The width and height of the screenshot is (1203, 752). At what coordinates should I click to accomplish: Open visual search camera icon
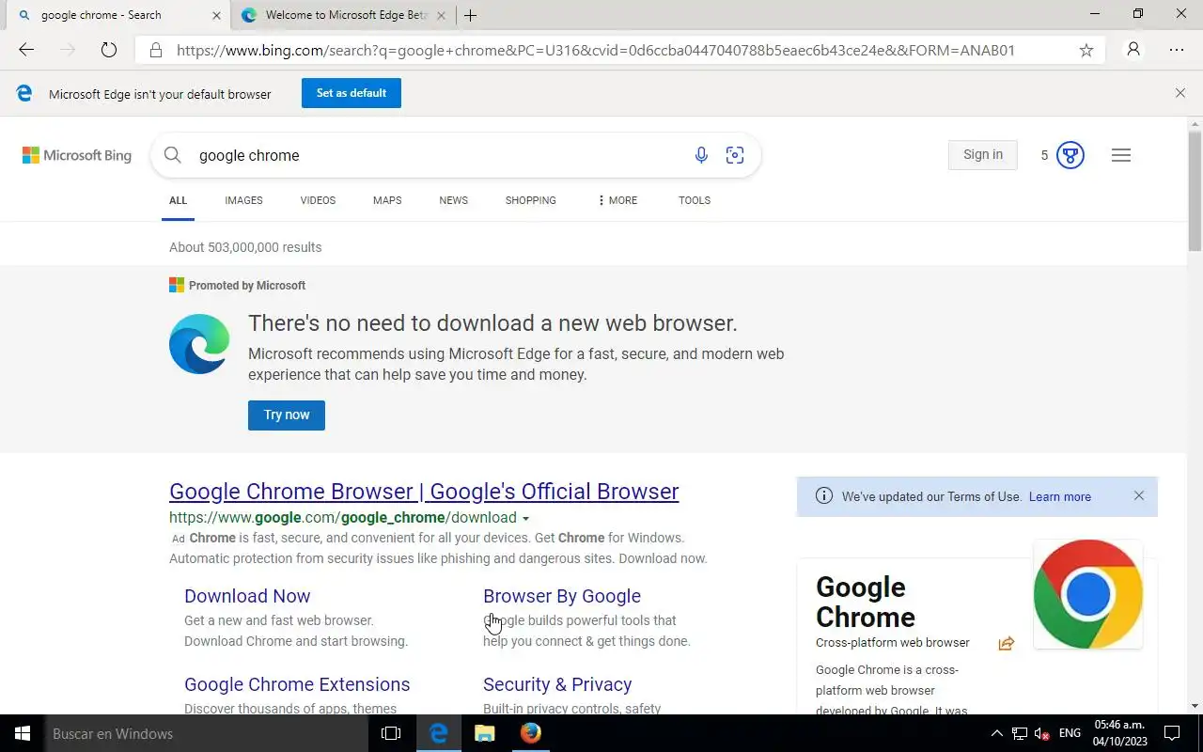[735, 155]
